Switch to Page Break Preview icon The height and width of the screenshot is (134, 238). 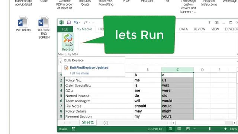click(x=188, y=129)
